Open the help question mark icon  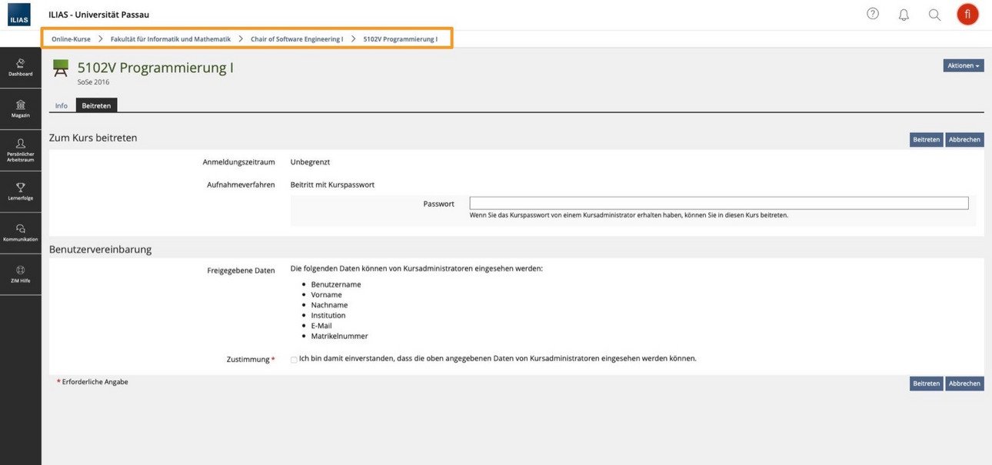pos(873,13)
